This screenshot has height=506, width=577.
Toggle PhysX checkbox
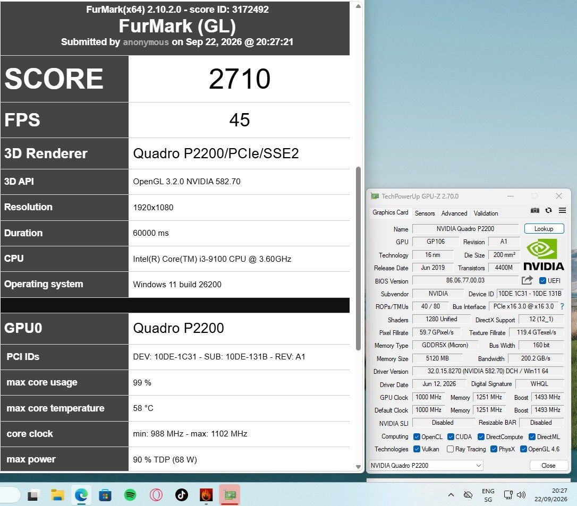tap(494, 449)
